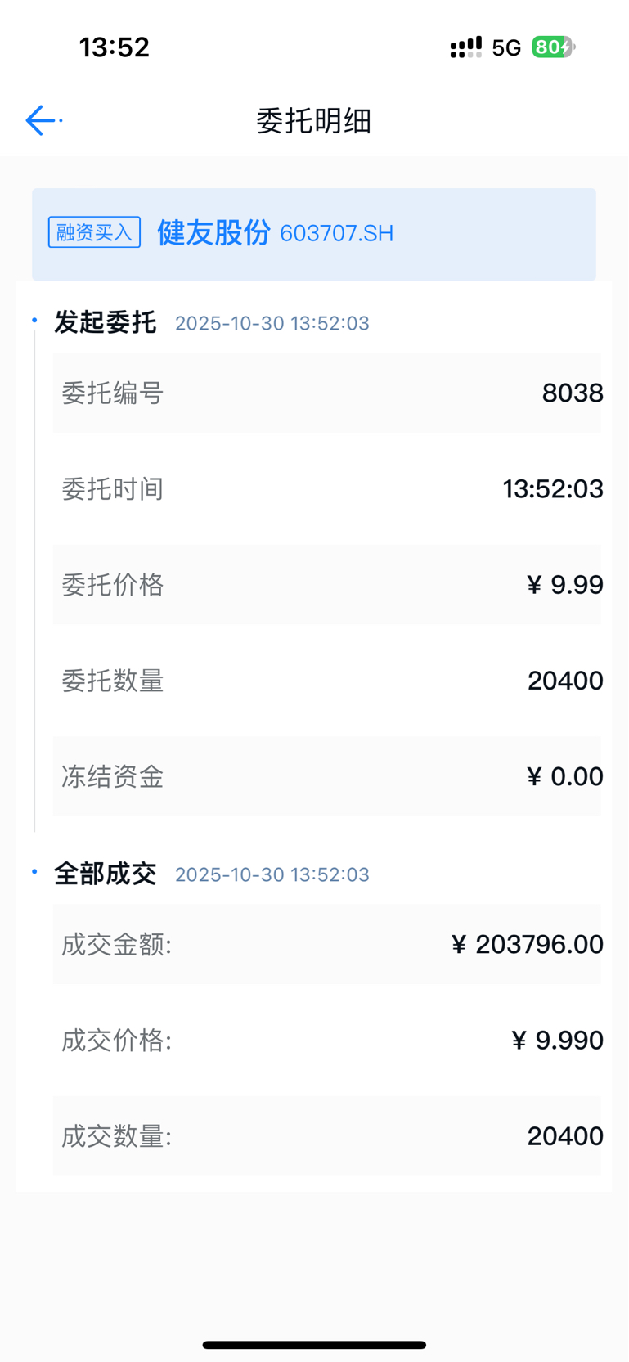Tap the 发起委托 section header

[106, 322]
